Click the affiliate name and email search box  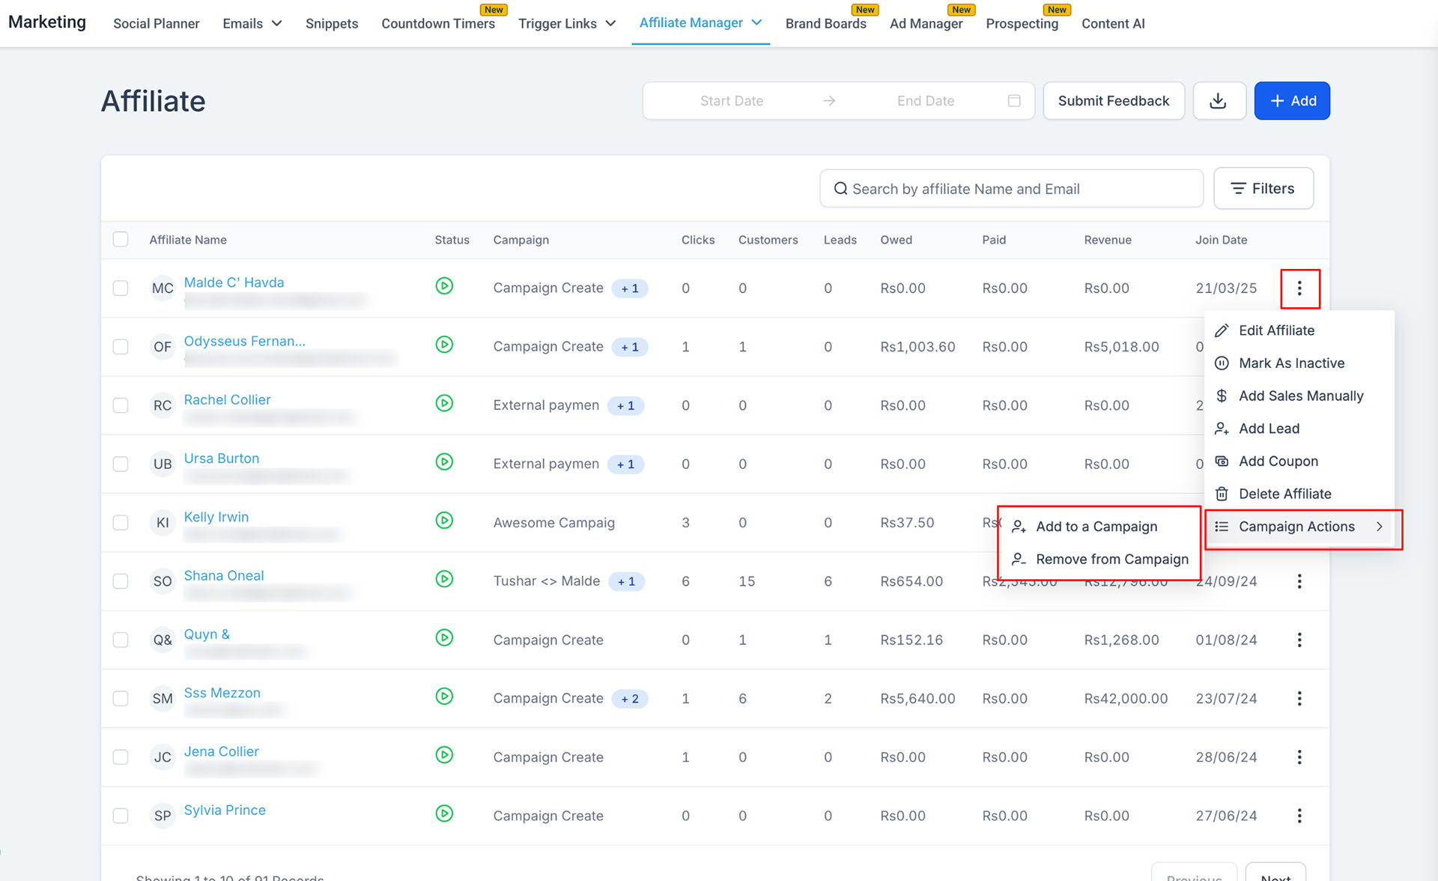[1011, 189]
